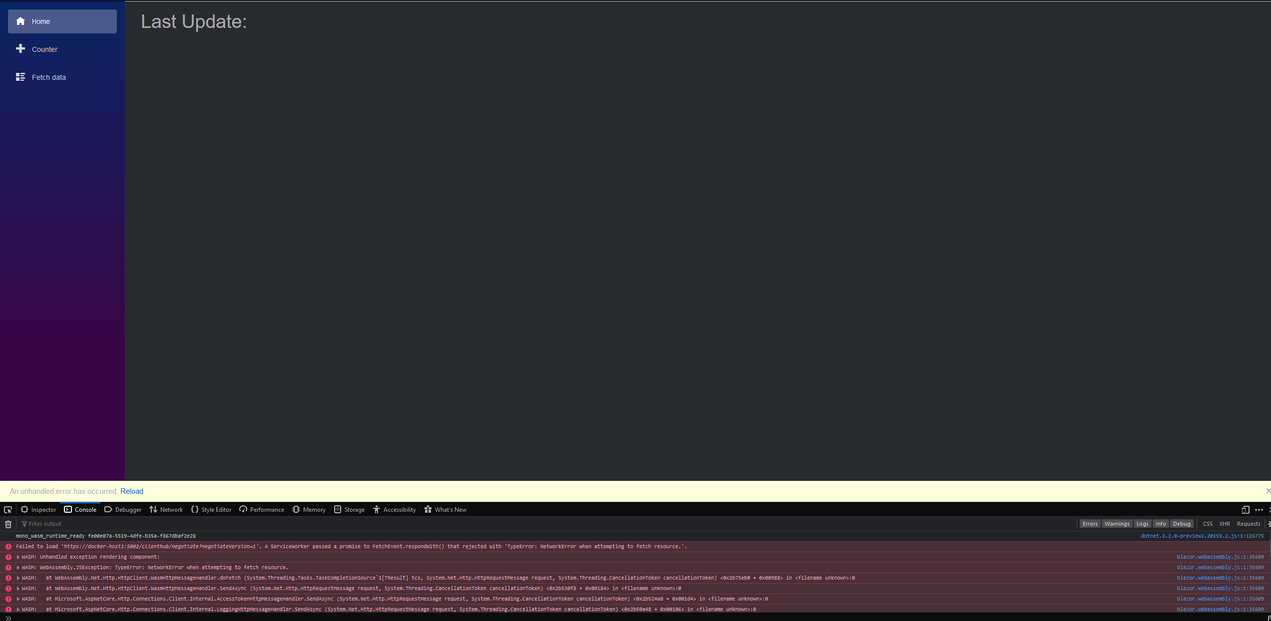The width and height of the screenshot is (1271, 621).
Task: Expand the WebAssembly.JSException error entry
Action: pyautogui.click(x=17, y=567)
